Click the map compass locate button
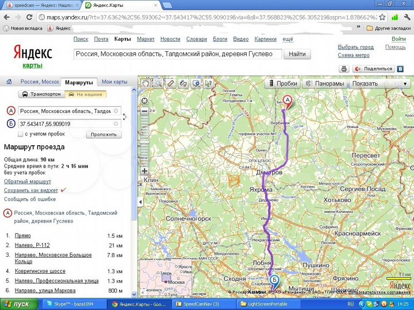This screenshot has height=310, width=414. (144, 100)
